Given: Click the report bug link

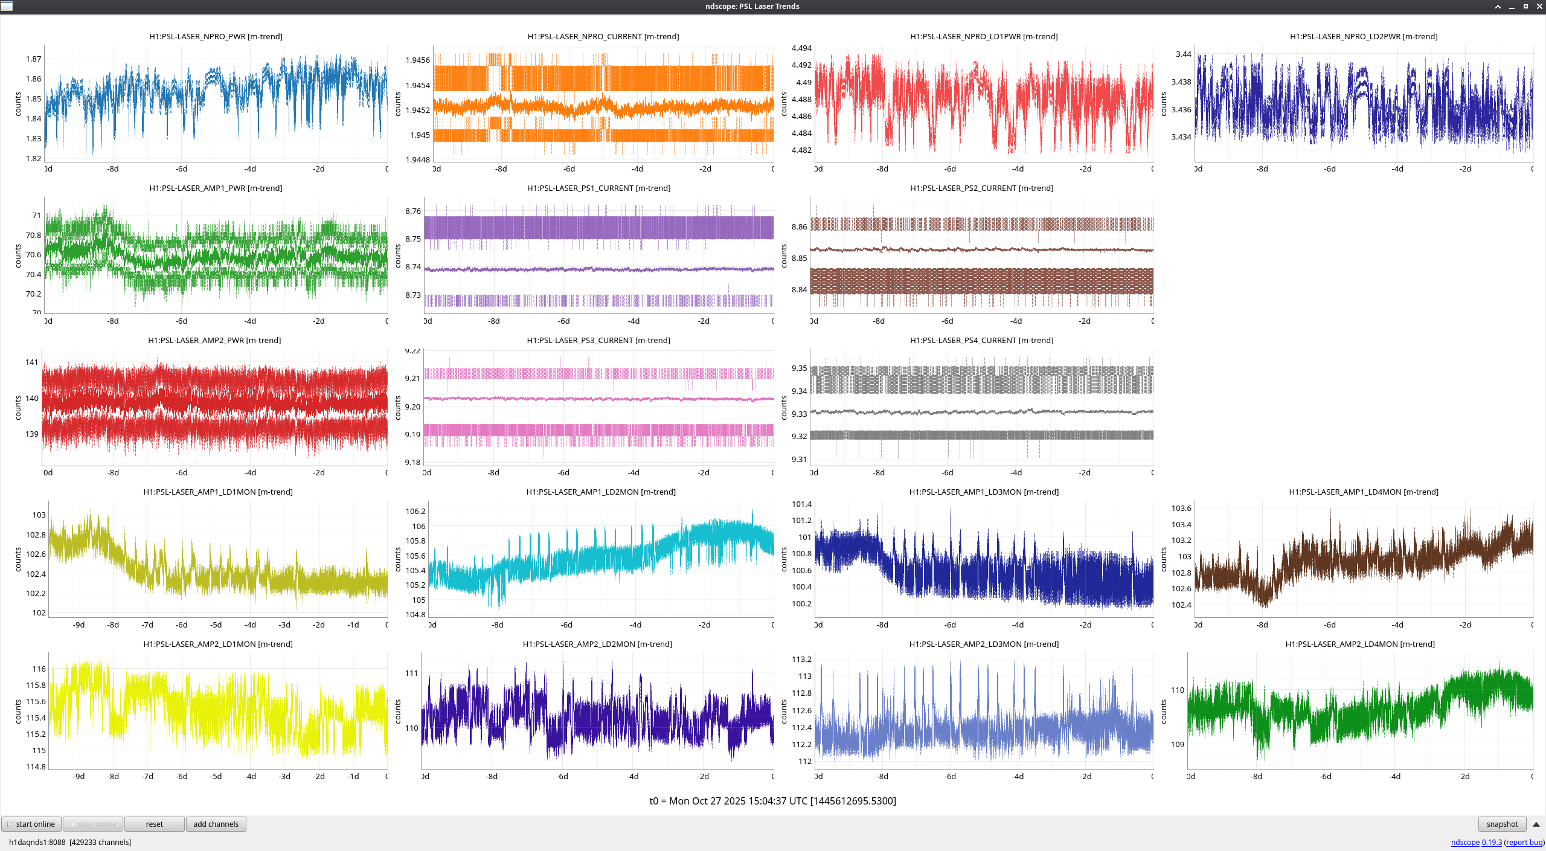Looking at the screenshot, I should tap(1524, 842).
